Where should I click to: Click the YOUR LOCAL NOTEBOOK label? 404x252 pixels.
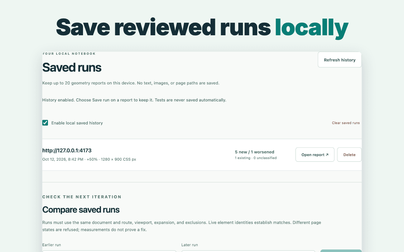pyautogui.click(x=69, y=54)
